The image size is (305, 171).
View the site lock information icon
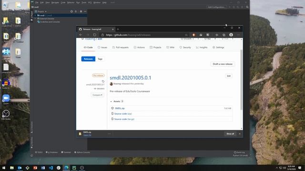coord(102,35)
